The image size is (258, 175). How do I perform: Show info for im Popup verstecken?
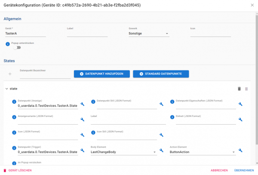tap(14, 163)
